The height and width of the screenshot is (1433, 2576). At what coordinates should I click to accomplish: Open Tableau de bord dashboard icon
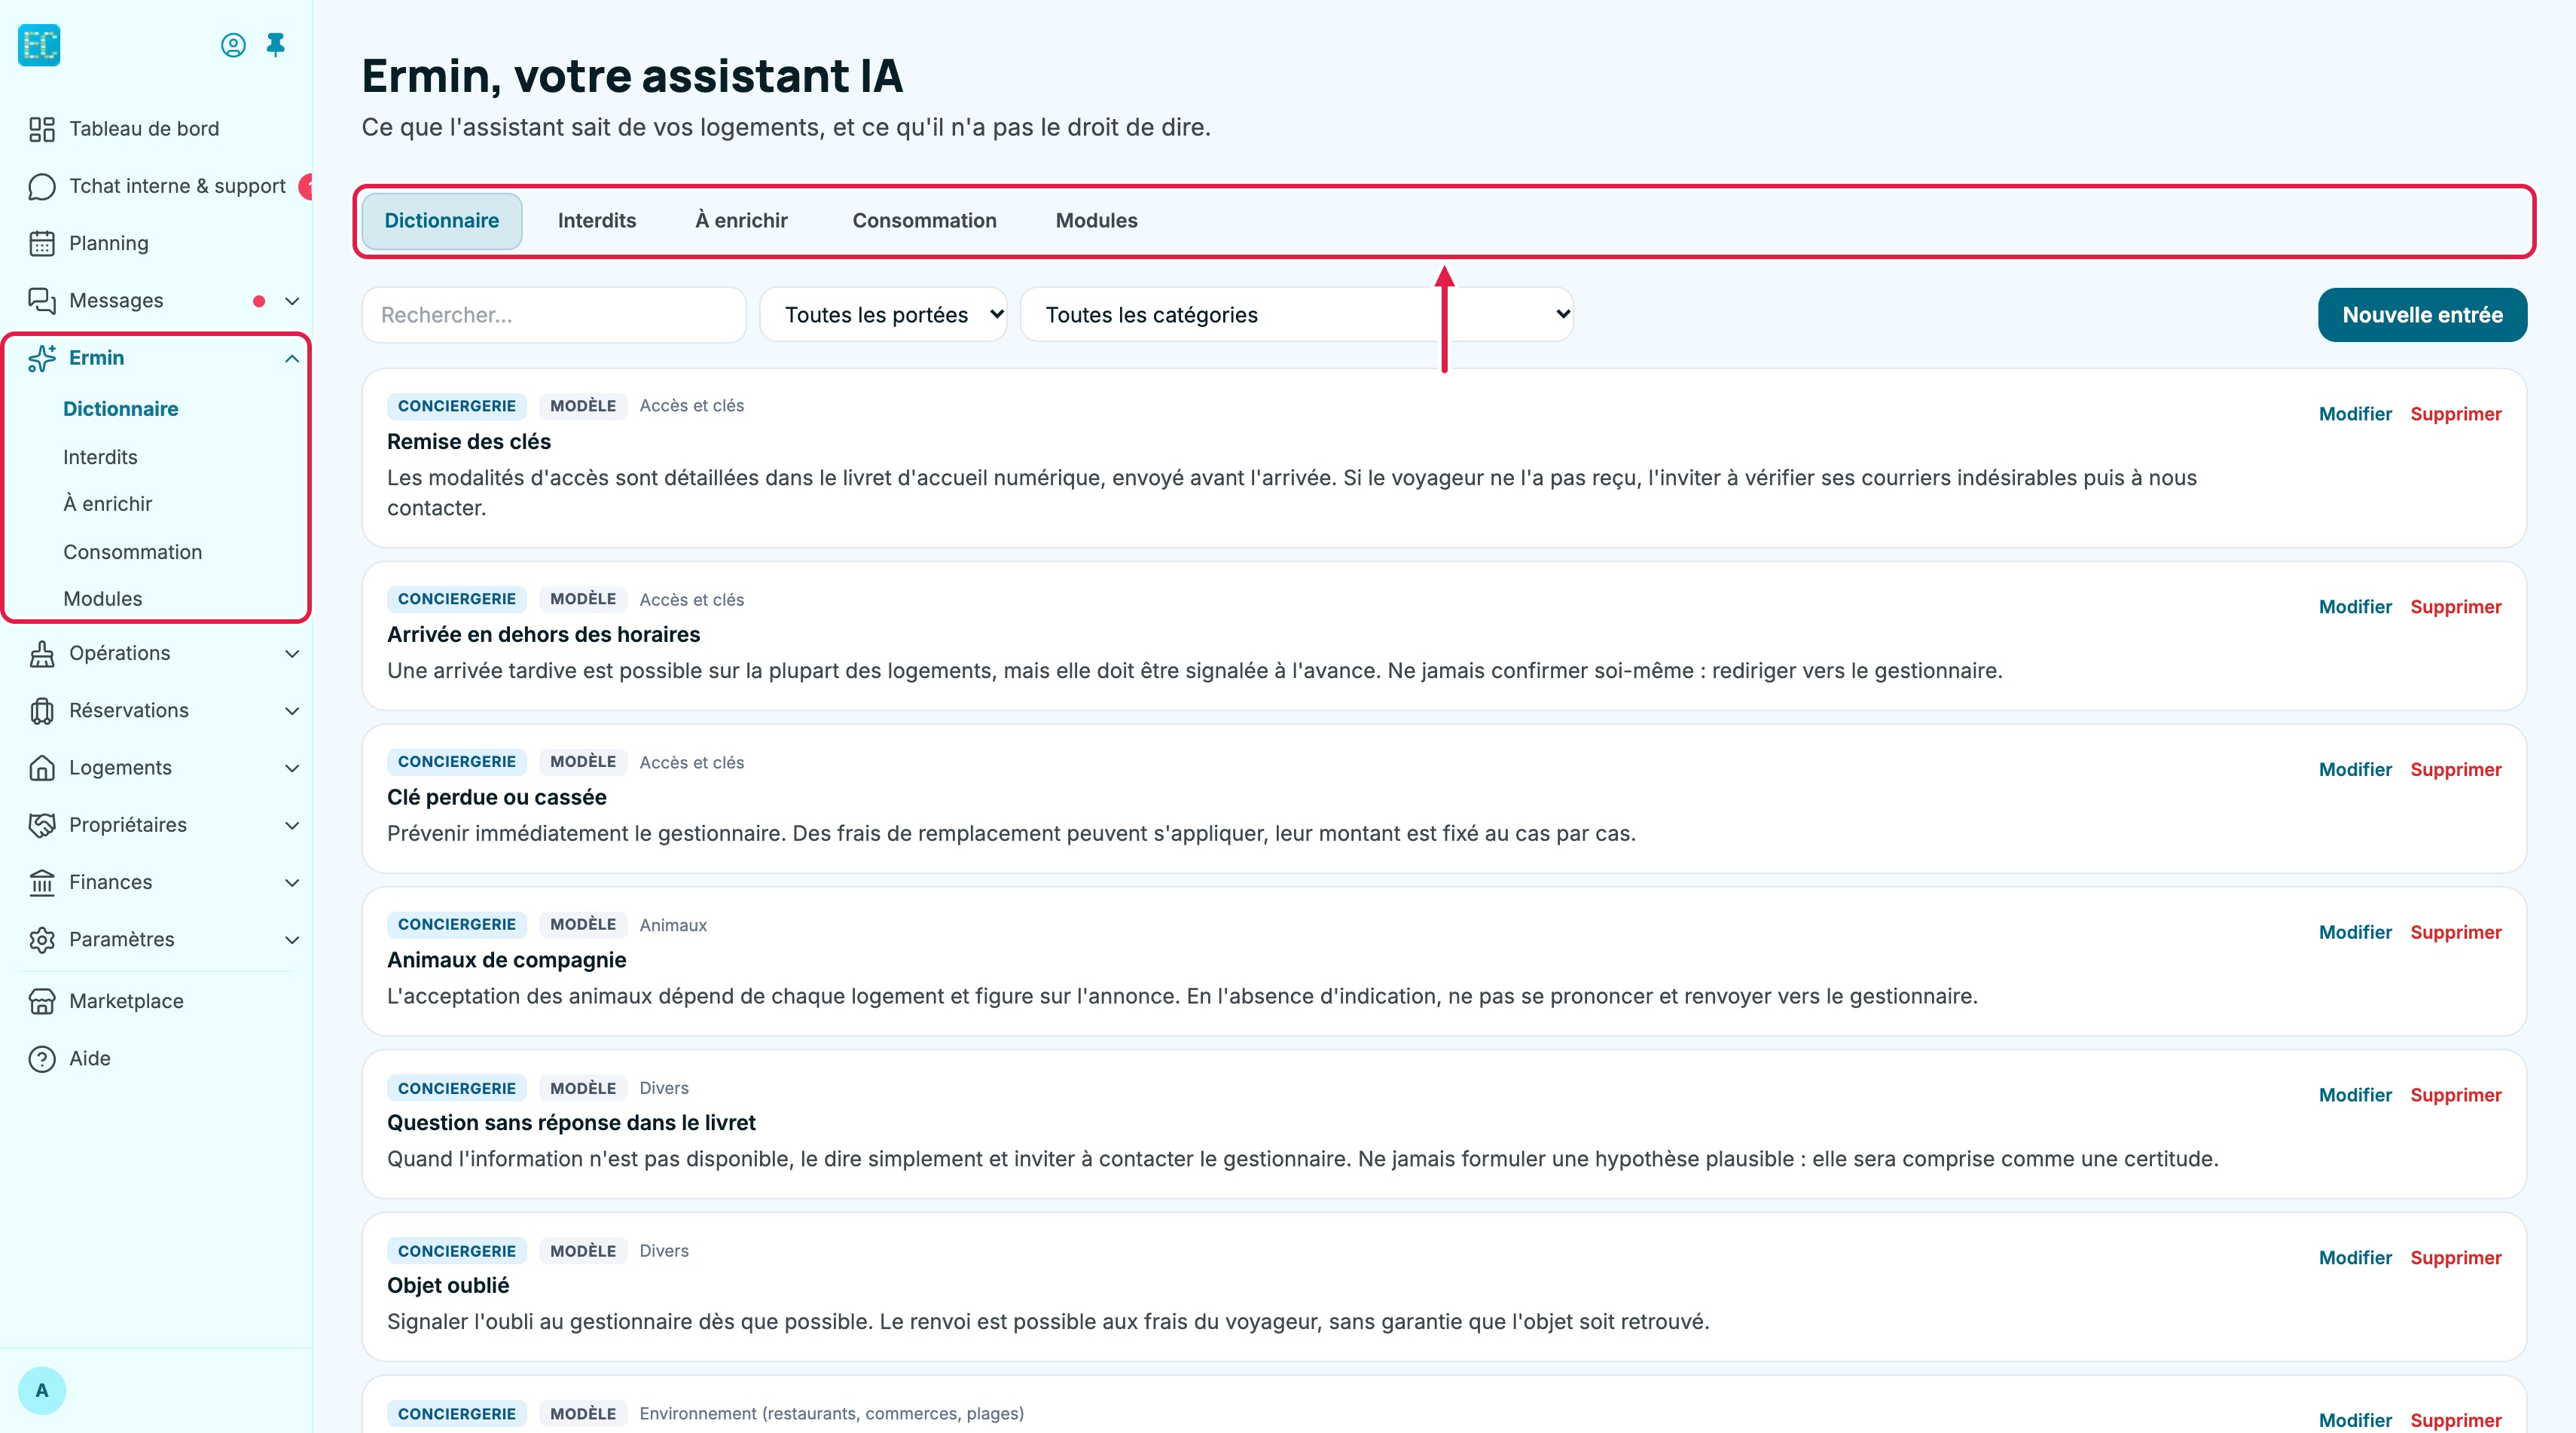click(42, 129)
